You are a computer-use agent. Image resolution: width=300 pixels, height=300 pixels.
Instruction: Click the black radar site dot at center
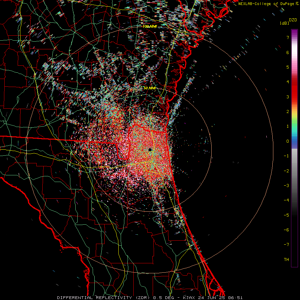(150, 149)
